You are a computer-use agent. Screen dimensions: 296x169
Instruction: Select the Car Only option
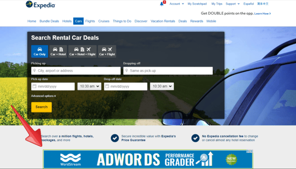40,51
